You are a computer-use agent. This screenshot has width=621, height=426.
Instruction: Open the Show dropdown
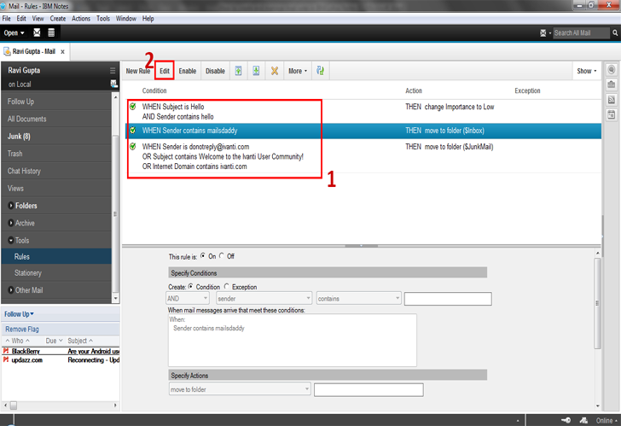point(587,71)
